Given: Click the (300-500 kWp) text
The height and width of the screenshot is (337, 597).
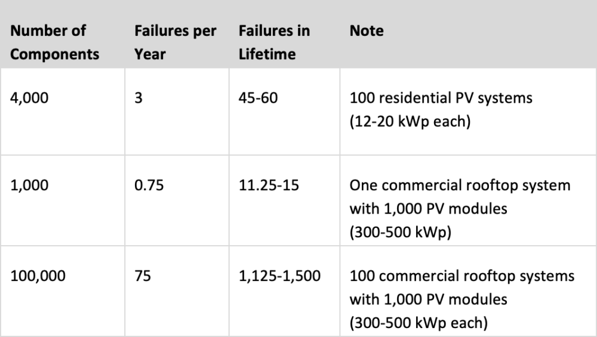Looking at the screenshot, I should [401, 232].
